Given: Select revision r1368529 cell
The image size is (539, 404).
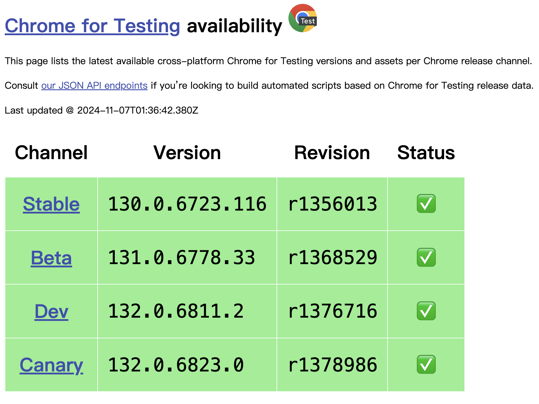Looking at the screenshot, I should tap(332, 258).
